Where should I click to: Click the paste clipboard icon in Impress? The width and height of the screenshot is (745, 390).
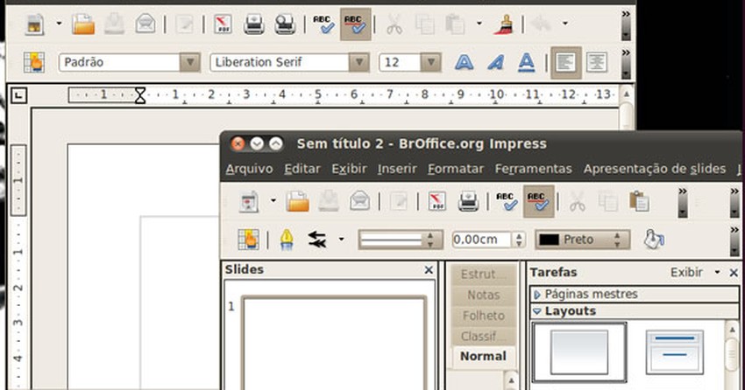[x=638, y=202]
